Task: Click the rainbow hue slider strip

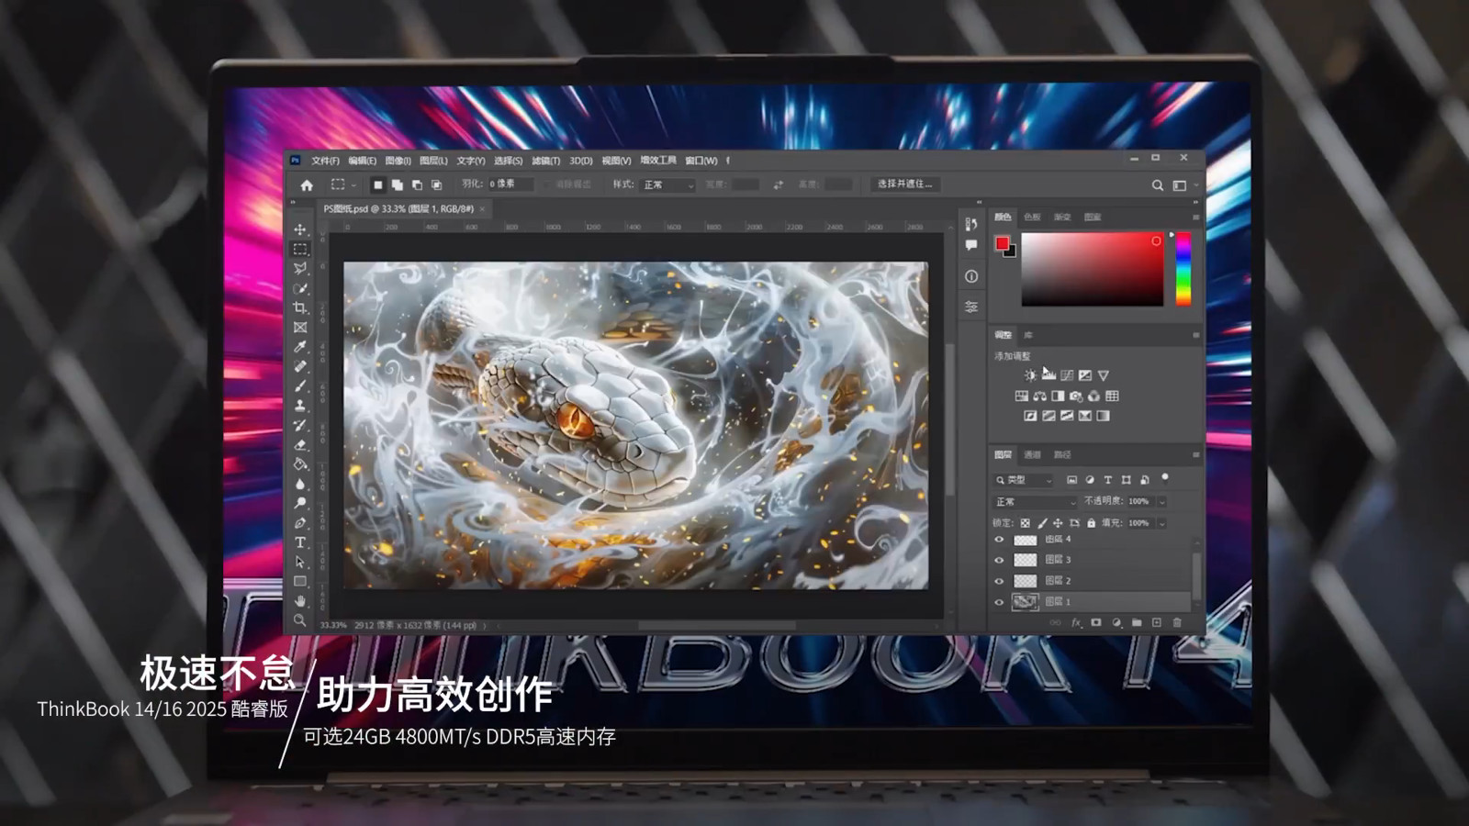Action: [1183, 269]
